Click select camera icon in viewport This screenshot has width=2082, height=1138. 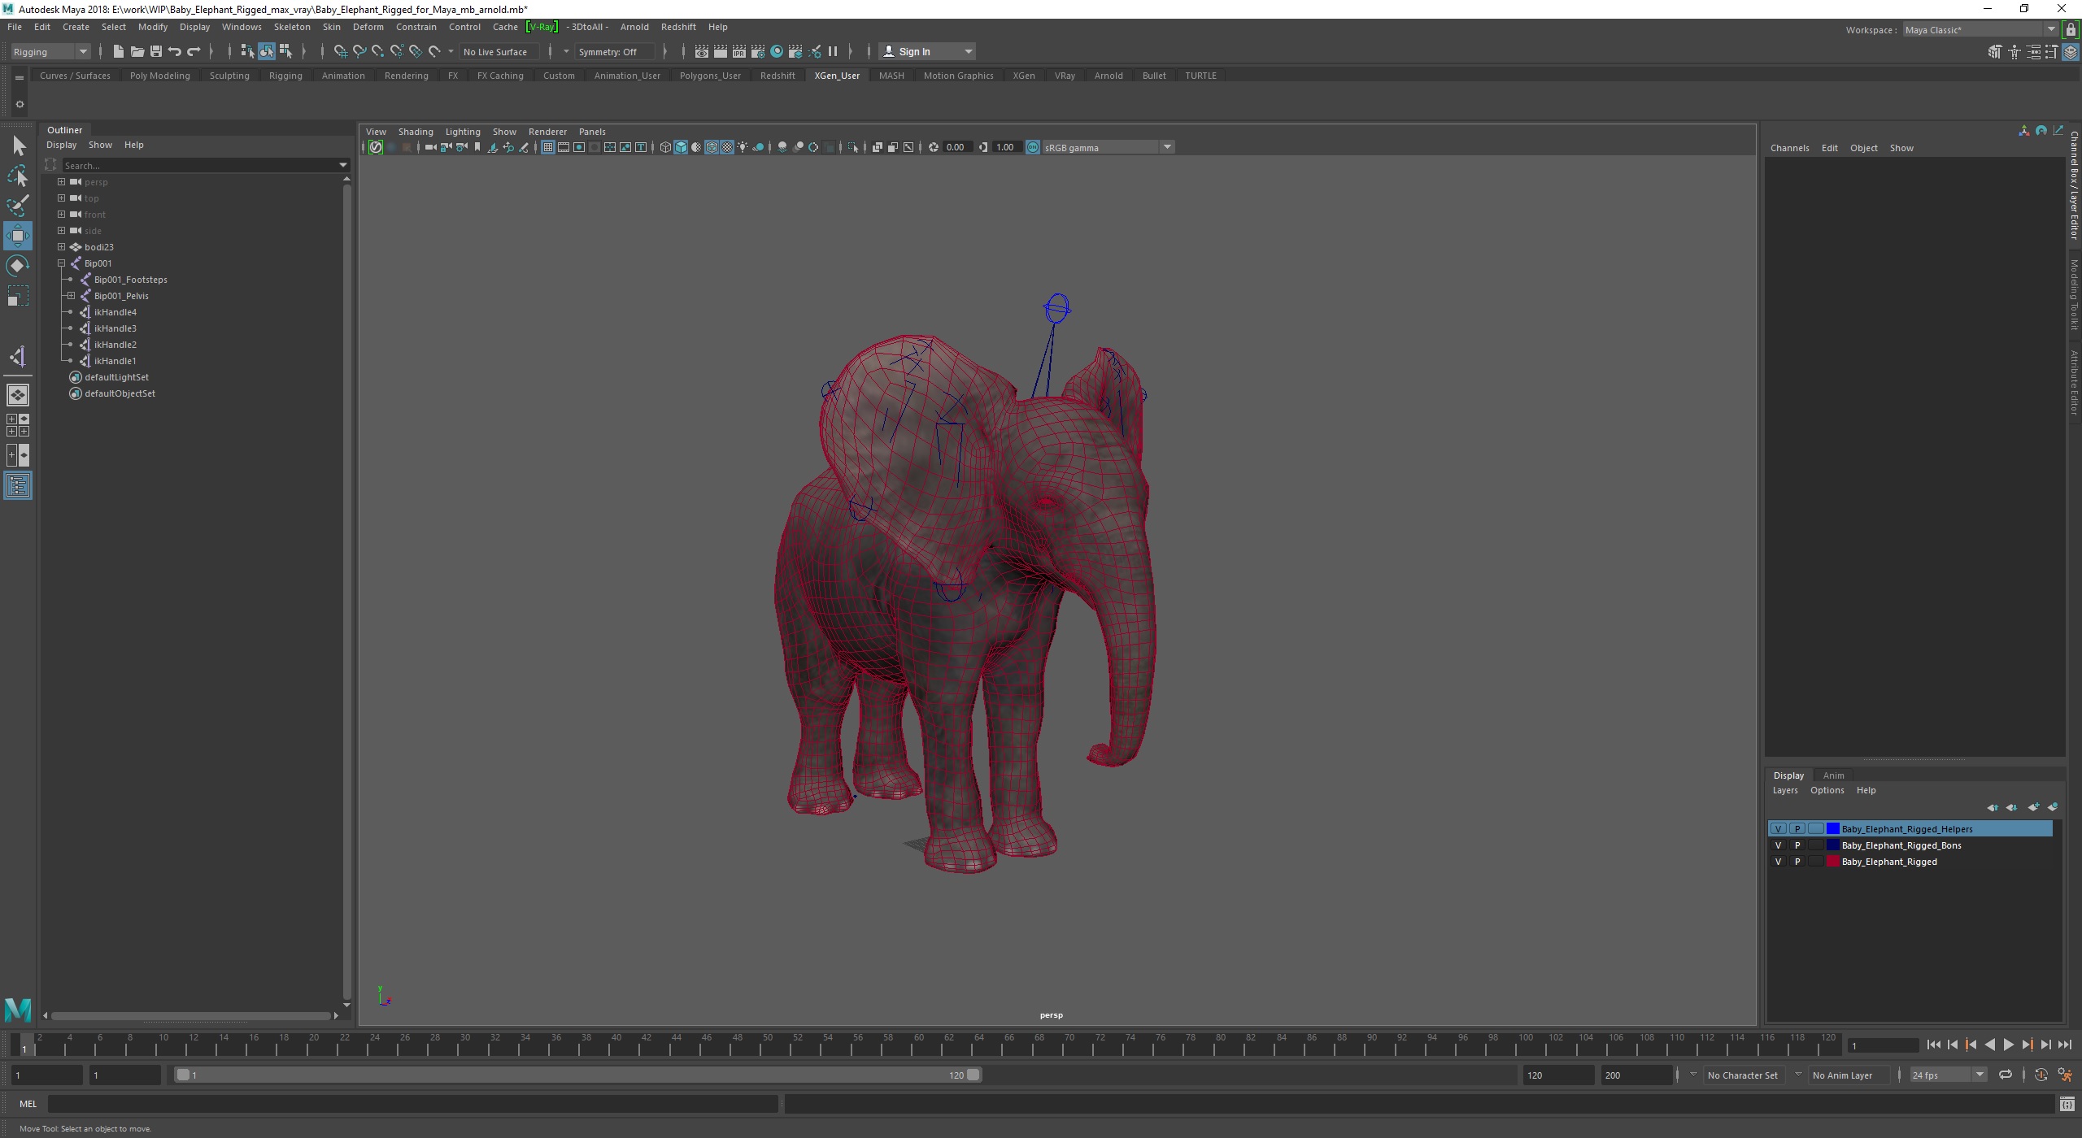click(x=430, y=147)
